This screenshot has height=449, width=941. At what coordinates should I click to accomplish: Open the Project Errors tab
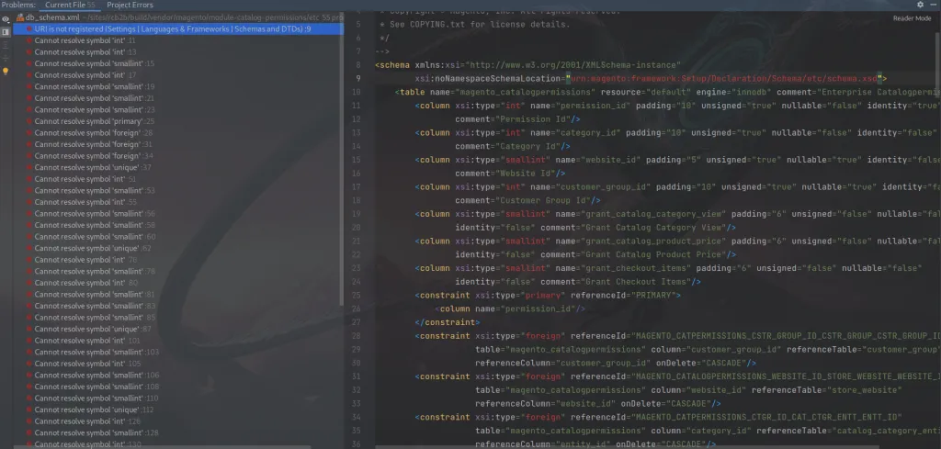tap(130, 5)
